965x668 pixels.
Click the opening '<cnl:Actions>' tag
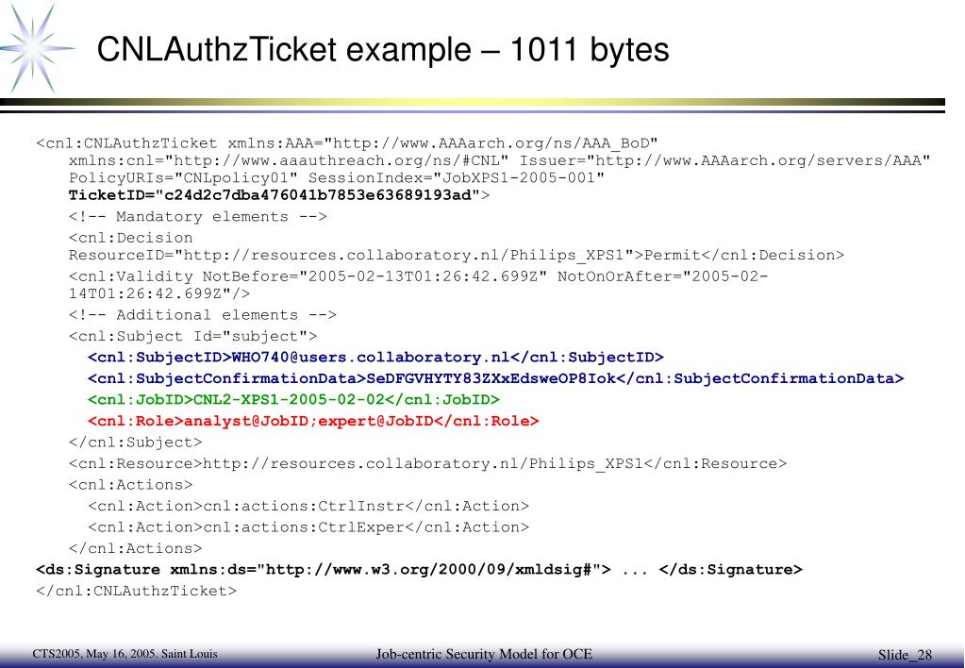130,485
